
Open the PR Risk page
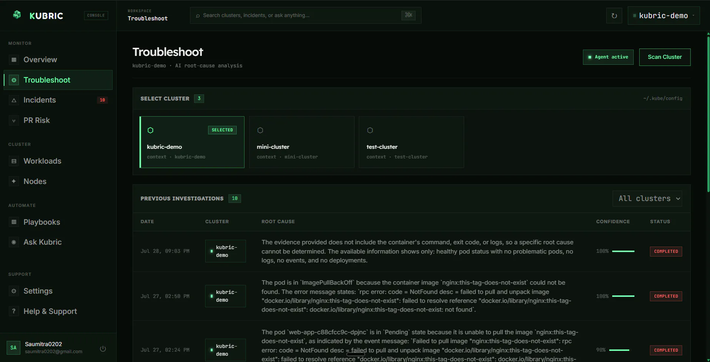tap(58, 120)
